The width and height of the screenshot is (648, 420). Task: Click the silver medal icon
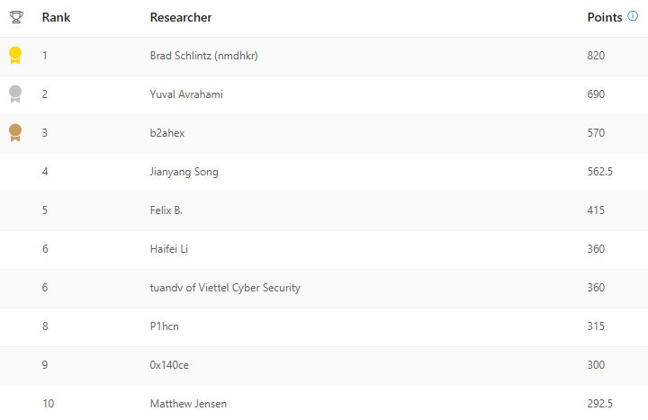(x=15, y=94)
